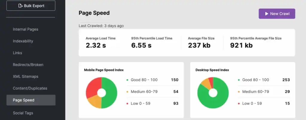Click red dot beside mobile Low 0 - 59
This screenshot has width=306, height=120.
127,104
